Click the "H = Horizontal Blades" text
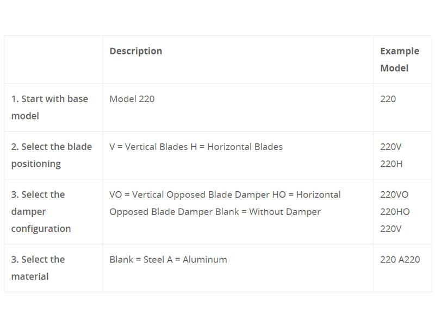The width and height of the screenshot is (435, 326). [238, 147]
